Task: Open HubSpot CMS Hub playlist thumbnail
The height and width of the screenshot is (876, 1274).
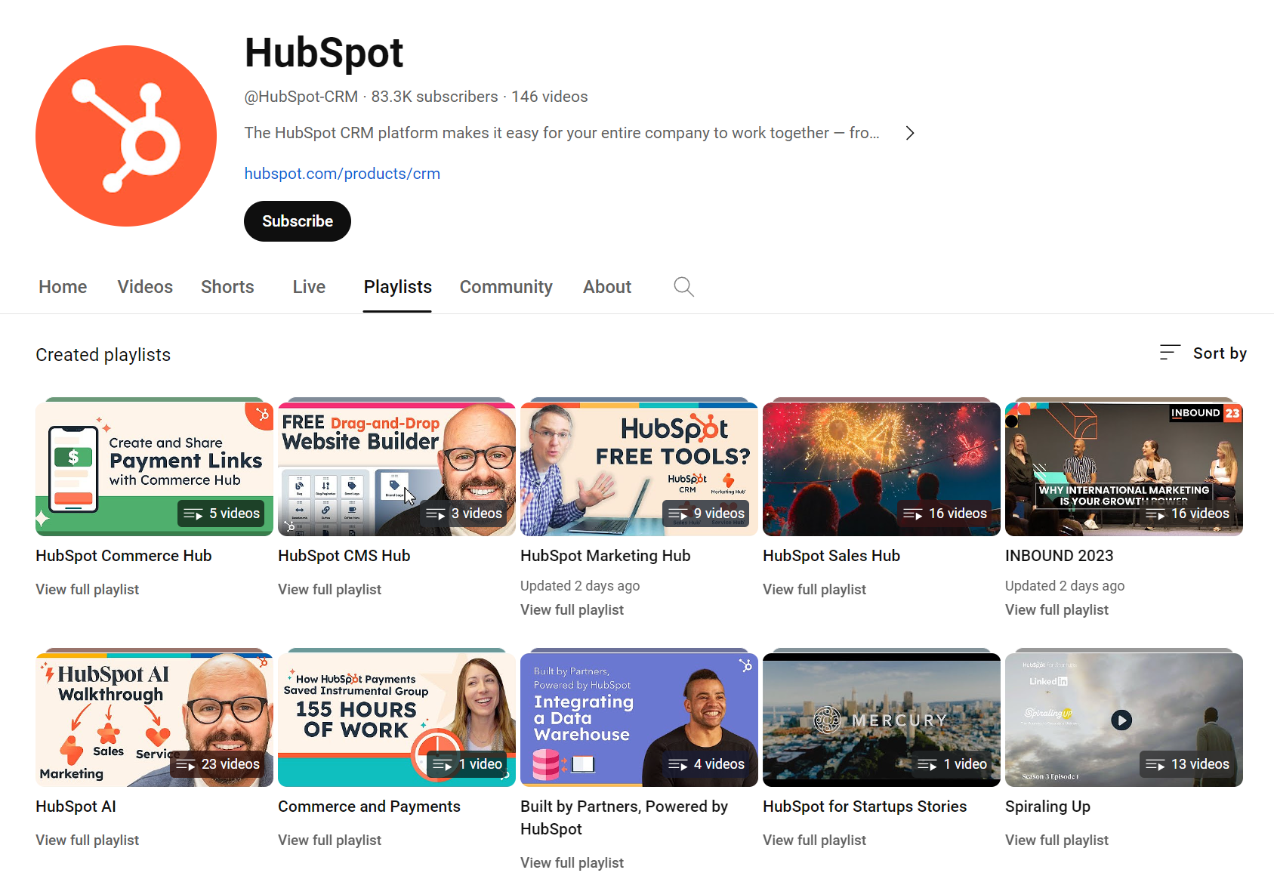Action: [396, 469]
